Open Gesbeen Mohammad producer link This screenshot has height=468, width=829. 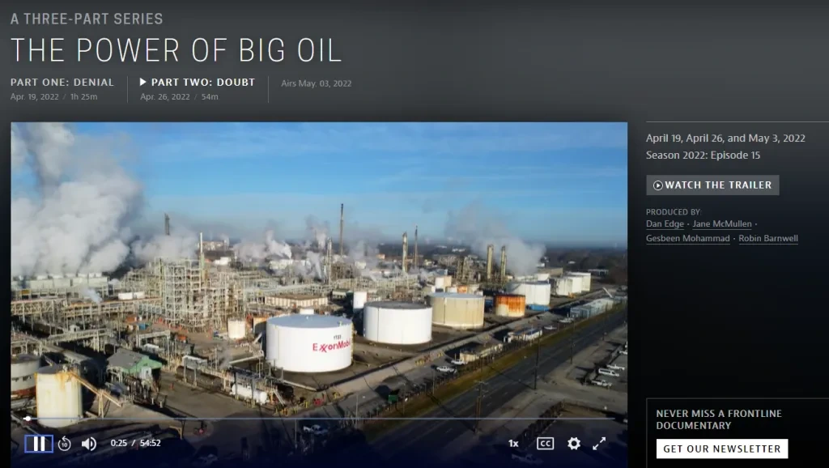point(687,239)
